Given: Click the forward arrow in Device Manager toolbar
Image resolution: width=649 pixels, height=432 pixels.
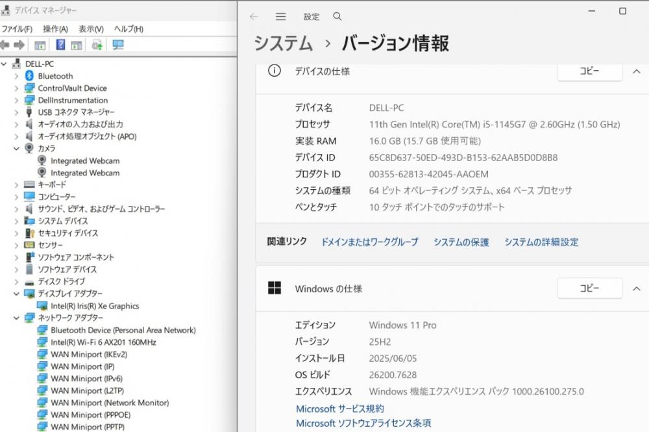Looking at the screenshot, I should click(x=19, y=45).
